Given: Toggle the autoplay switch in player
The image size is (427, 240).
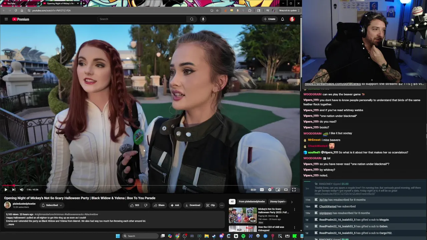Looking at the screenshot, I should pyautogui.click(x=254, y=190).
